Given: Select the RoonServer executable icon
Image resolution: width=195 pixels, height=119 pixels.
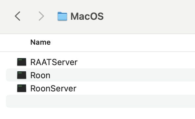Looking at the screenshot, I should tap(22, 88).
